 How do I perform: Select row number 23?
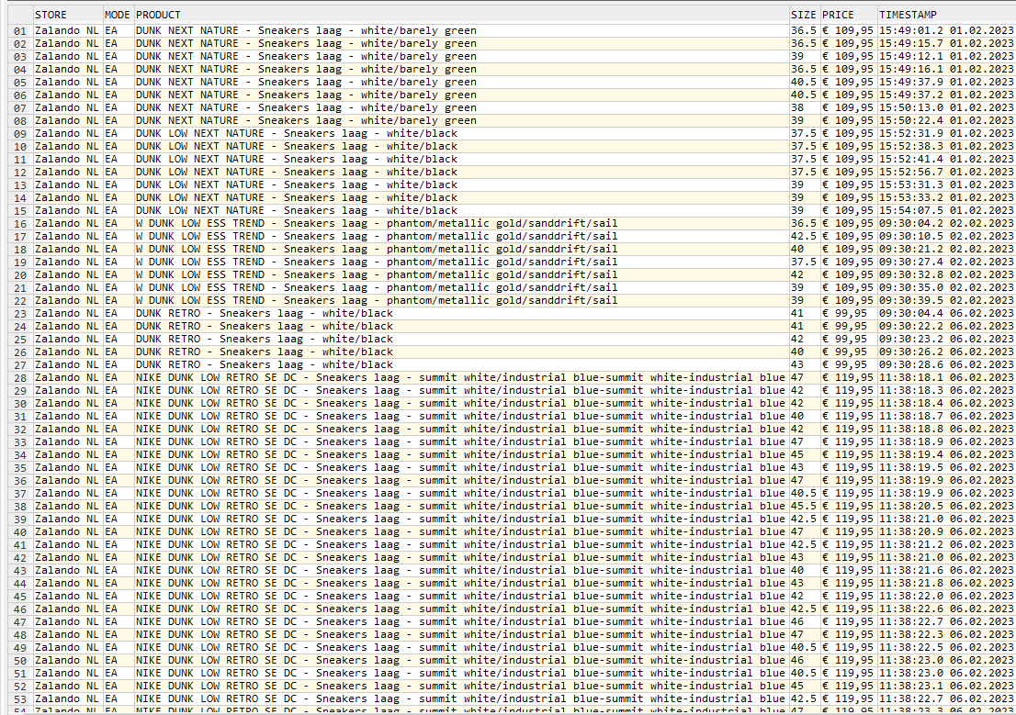point(20,314)
